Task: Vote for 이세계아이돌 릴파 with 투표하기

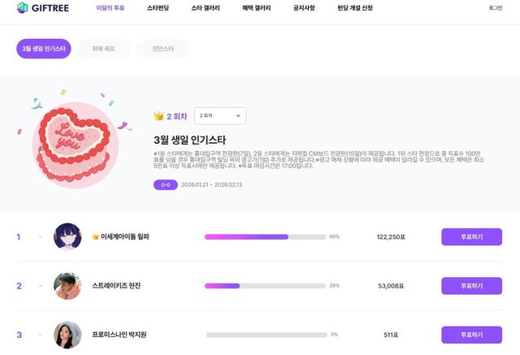Action: (x=471, y=236)
